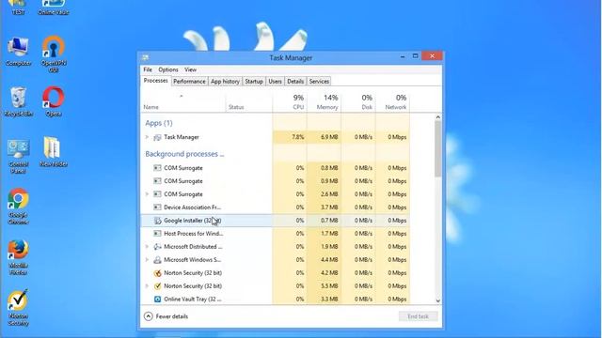Open the OpenVPN GUI desktop shortcut

(54, 54)
